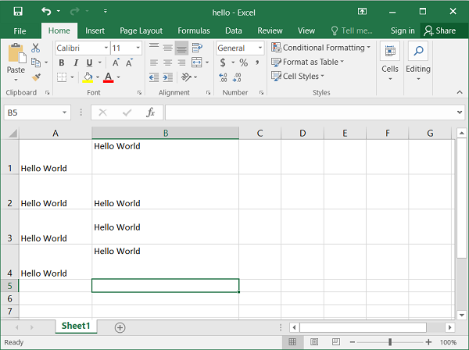Image resolution: width=469 pixels, height=350 pixels.
Task: Click the Cut scissors icon
Action: tap(36, 48)
